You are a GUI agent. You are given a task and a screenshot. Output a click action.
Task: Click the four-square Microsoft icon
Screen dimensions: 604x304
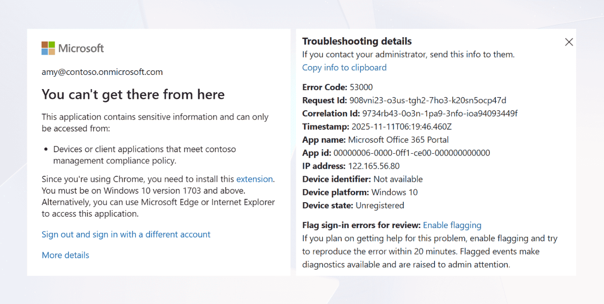47,48
